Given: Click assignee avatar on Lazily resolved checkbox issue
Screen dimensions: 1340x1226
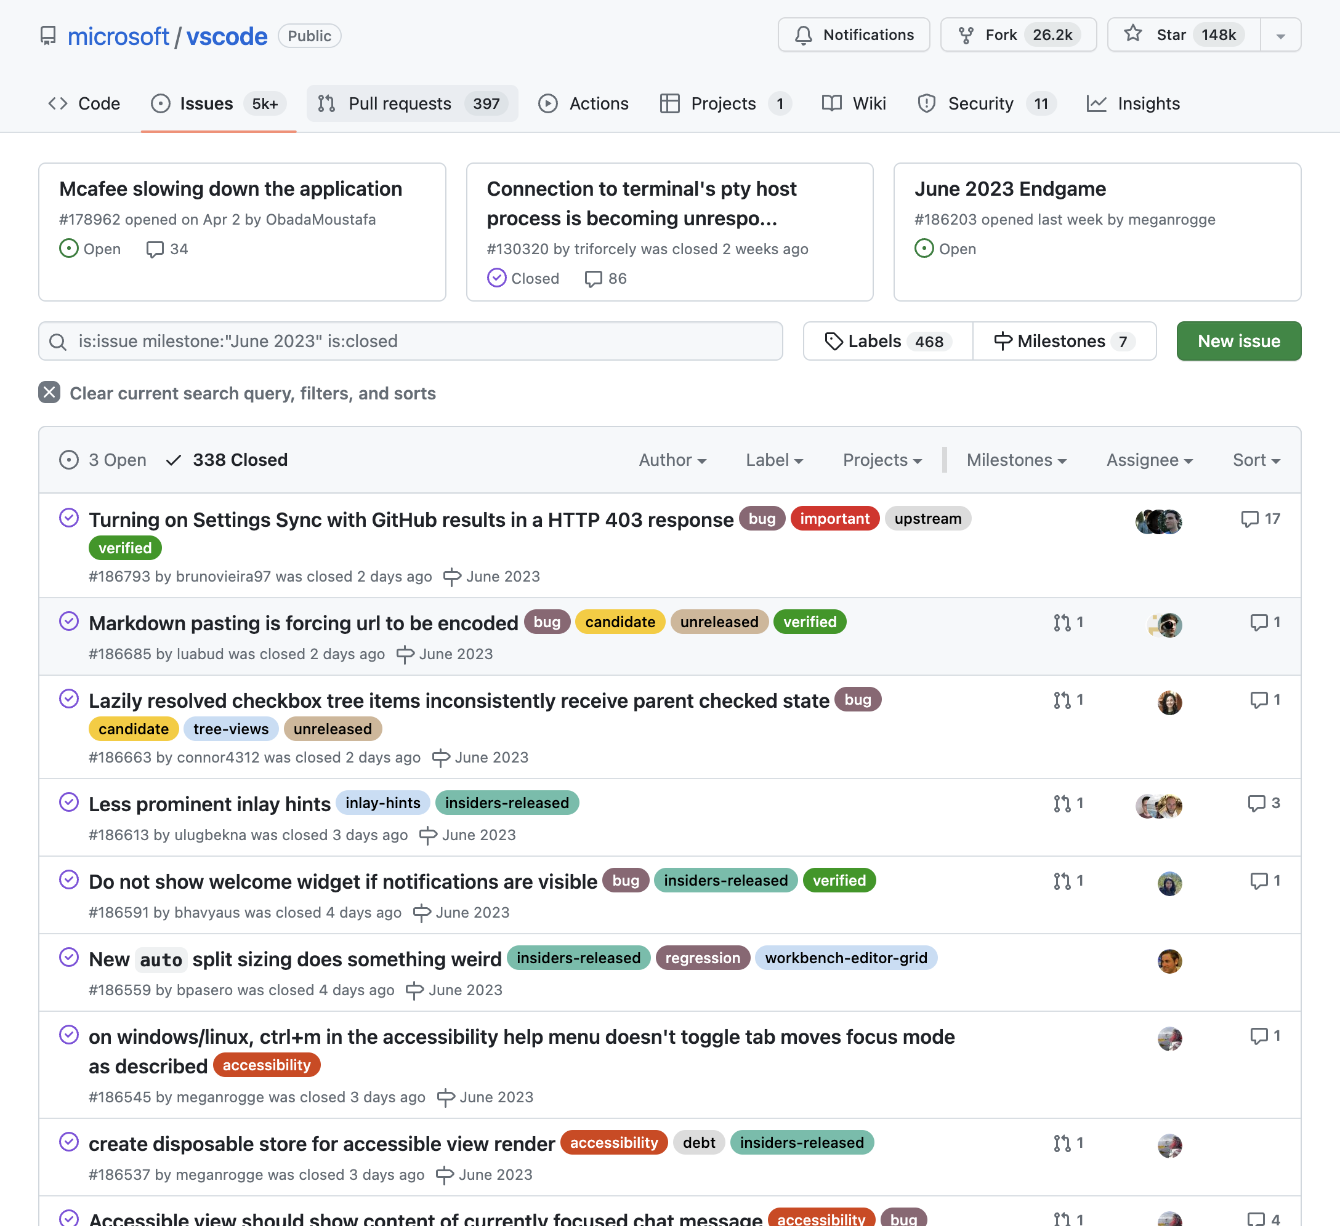Looking at the screenshot, I should [x=1170, y=703].
